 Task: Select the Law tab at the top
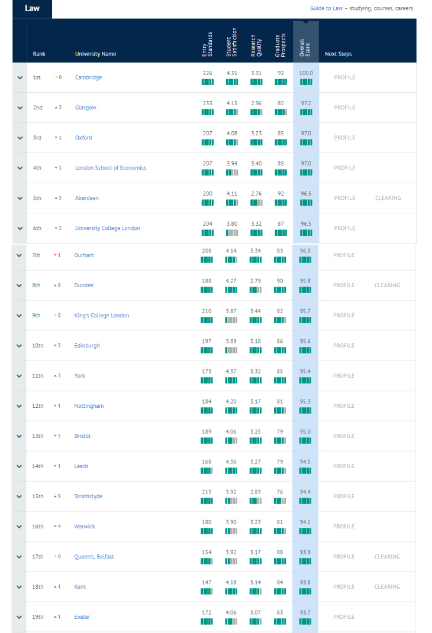[31, 9]
